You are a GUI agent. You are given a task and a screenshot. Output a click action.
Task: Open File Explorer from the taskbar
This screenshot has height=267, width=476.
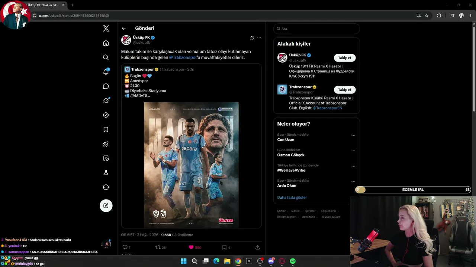(227, 261)
